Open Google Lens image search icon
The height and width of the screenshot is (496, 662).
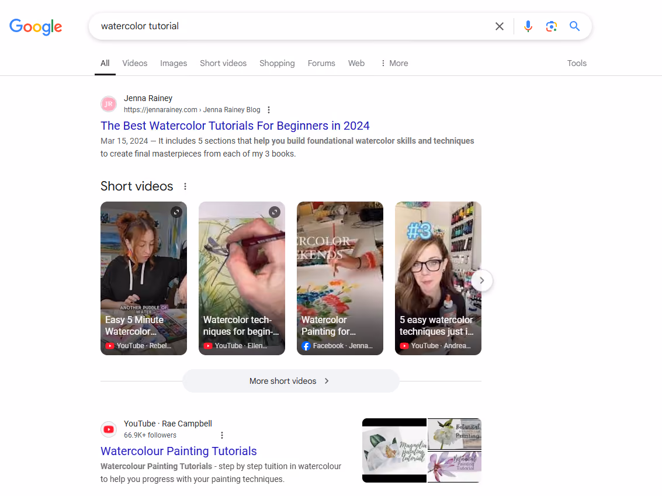coord(551,26)
